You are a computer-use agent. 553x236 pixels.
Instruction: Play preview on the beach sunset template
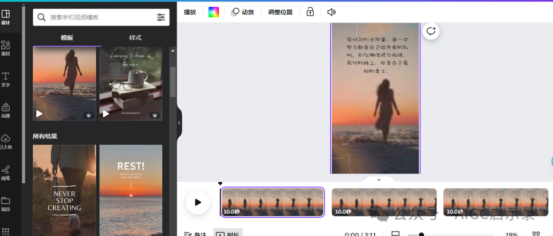(x=39, y=114)
